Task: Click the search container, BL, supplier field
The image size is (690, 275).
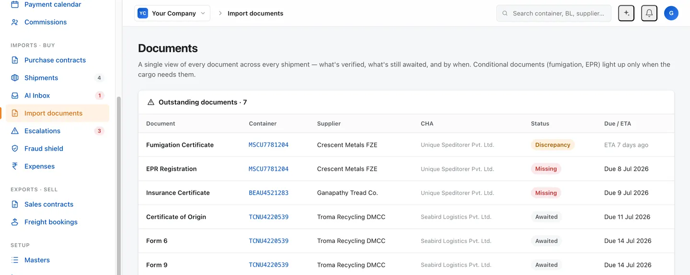Action: (x=554, y=13)
